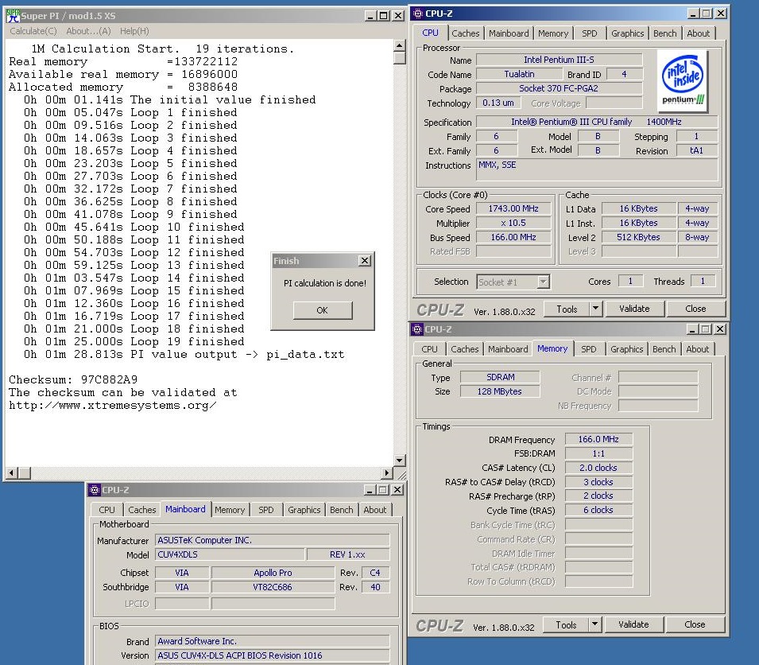Click Tools button in top CPU-Z window

click(567, 309)
